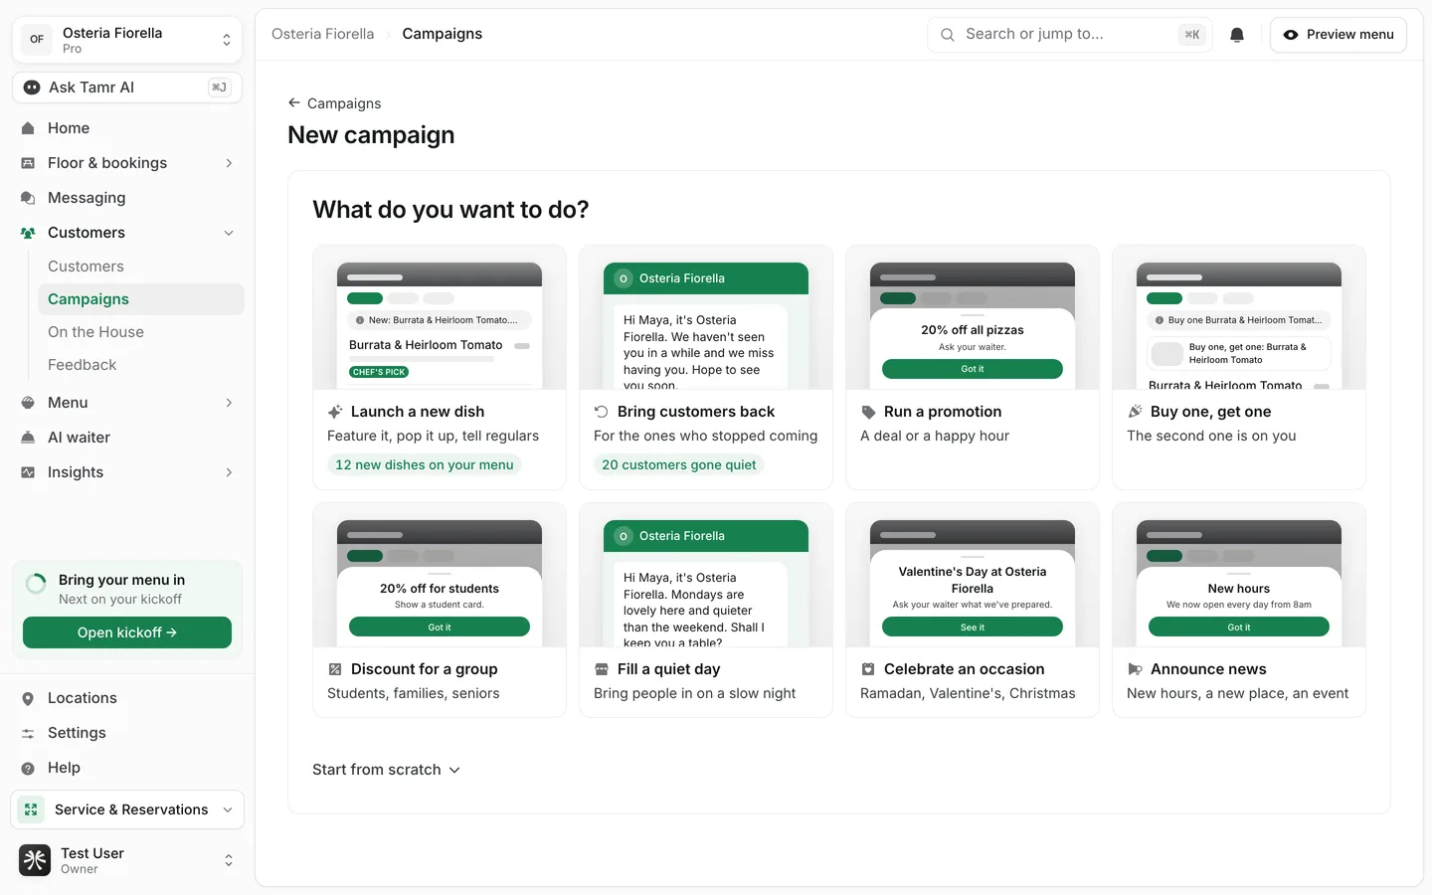Click the Run a promotion tag icon
Image resolution: width=1432 pixels, height=895 pixels.
click(868, 412)
